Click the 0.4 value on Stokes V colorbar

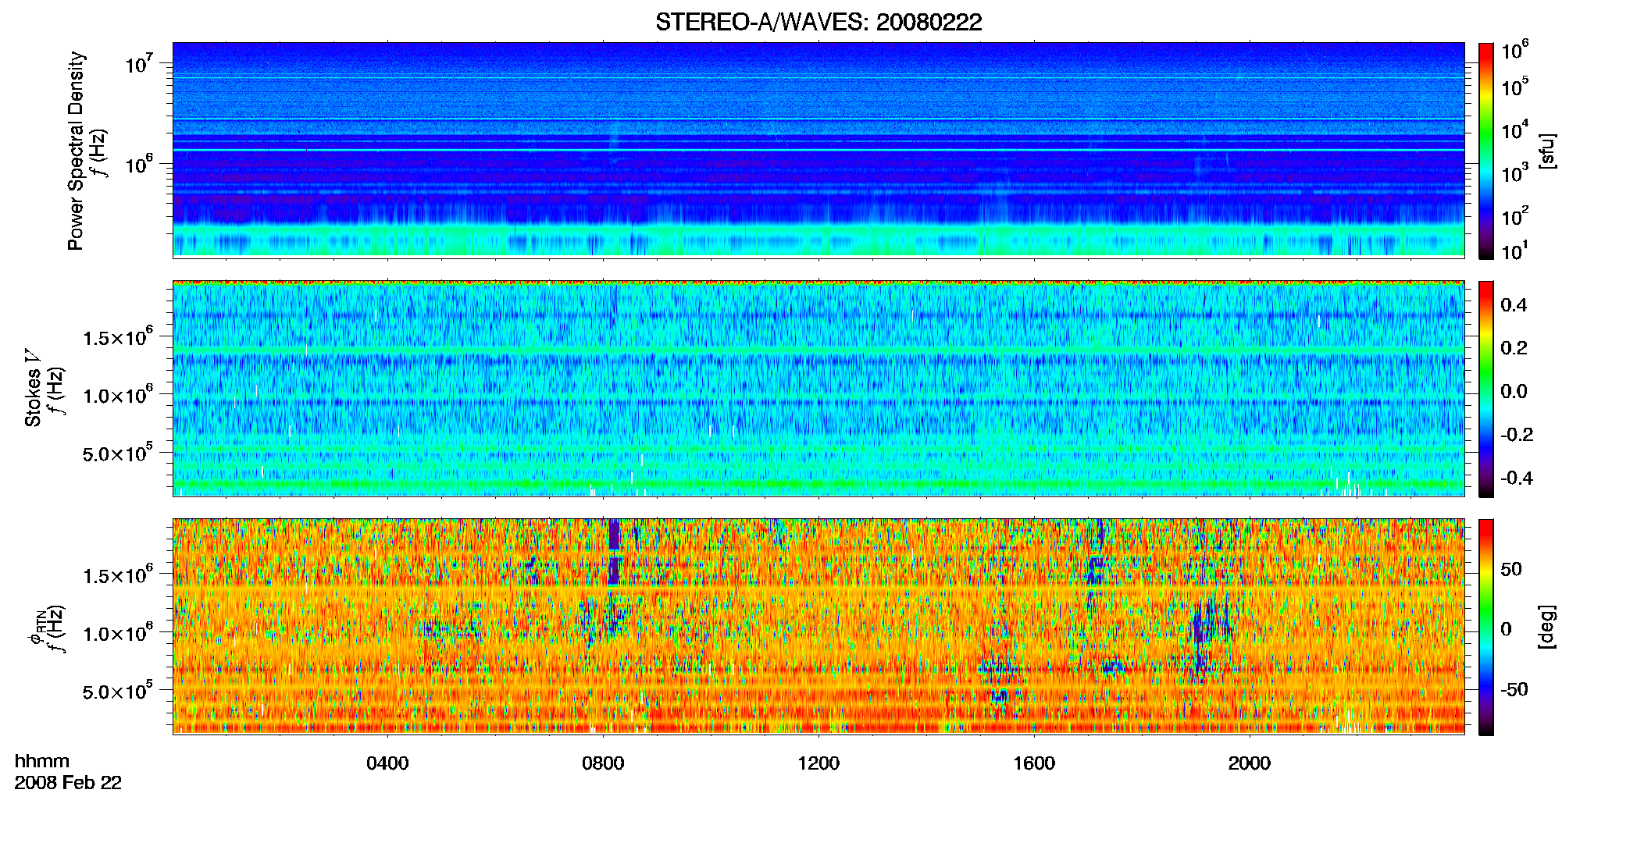tap(1514, 305)
